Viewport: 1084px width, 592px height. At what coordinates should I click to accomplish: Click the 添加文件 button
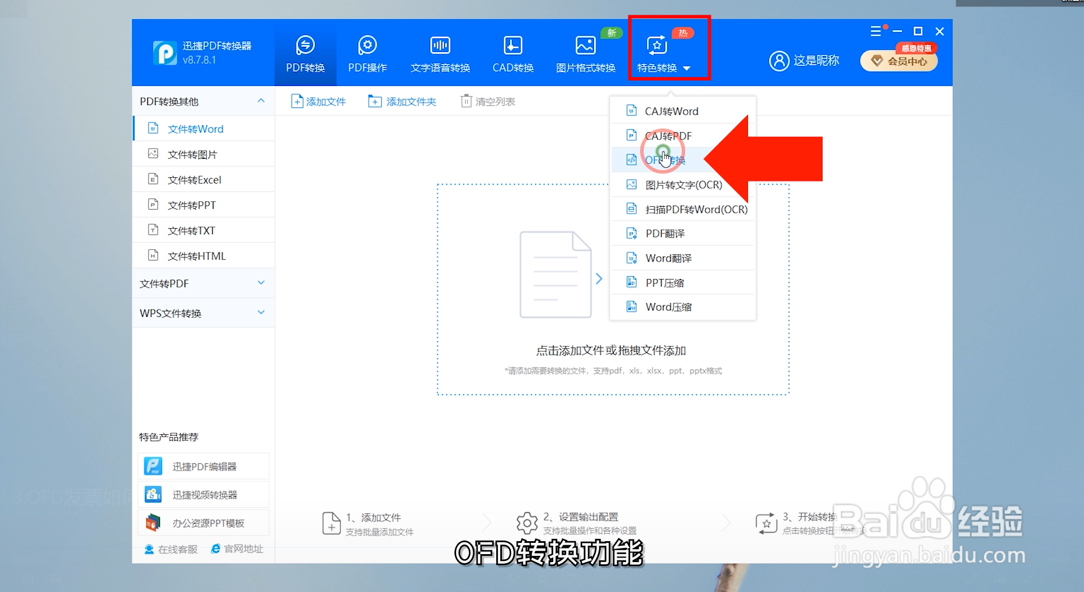coord(318,101)
